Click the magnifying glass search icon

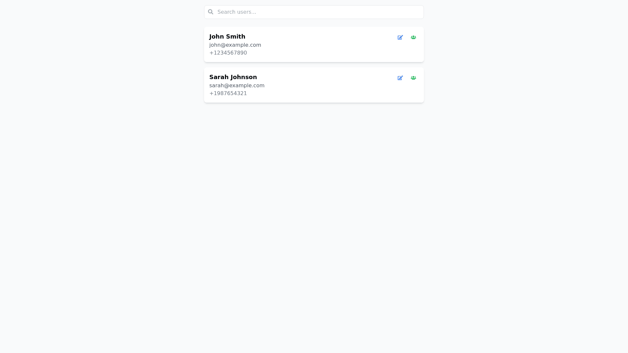coord(211,12)
